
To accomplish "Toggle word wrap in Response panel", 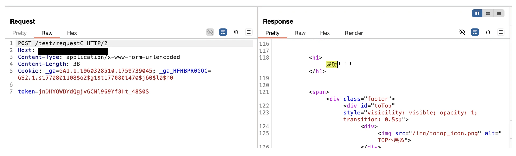I will [475, 32].
